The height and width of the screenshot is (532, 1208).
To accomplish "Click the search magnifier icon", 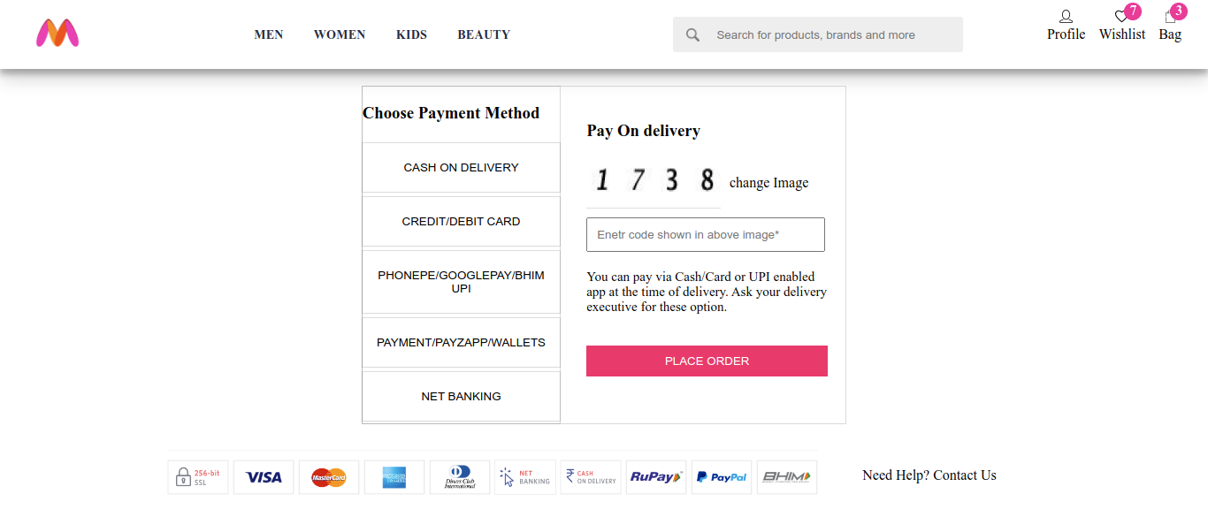I will [692, 35].
